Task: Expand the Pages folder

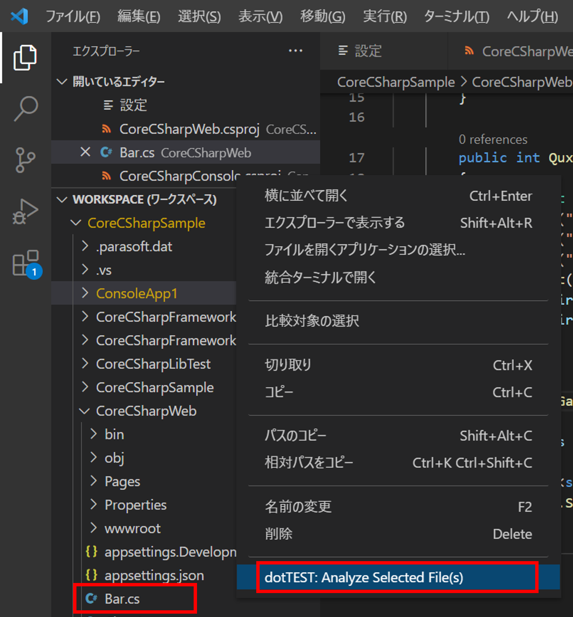Action: (122, 481)
